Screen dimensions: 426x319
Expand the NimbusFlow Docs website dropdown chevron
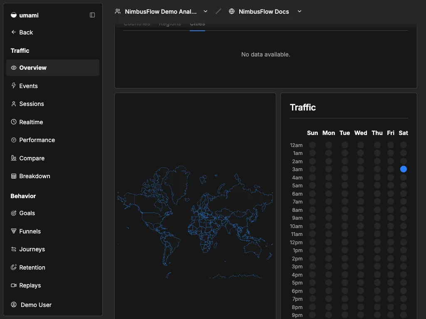point(300,11)
